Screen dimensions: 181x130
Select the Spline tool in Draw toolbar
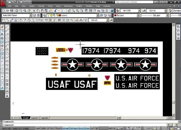[7, 57]
